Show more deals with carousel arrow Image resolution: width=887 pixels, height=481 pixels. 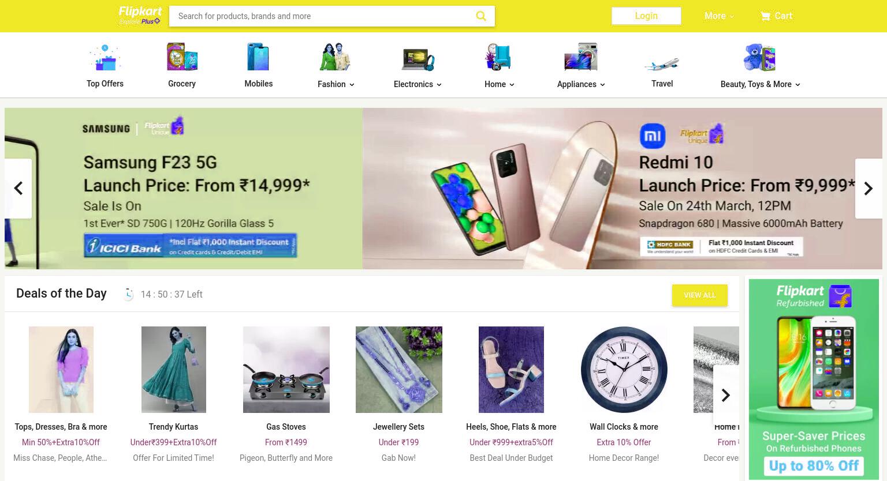tap(726, 395)
